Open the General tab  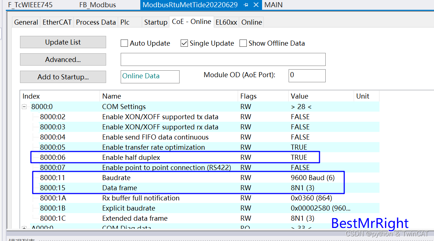(x=25, y=22)
